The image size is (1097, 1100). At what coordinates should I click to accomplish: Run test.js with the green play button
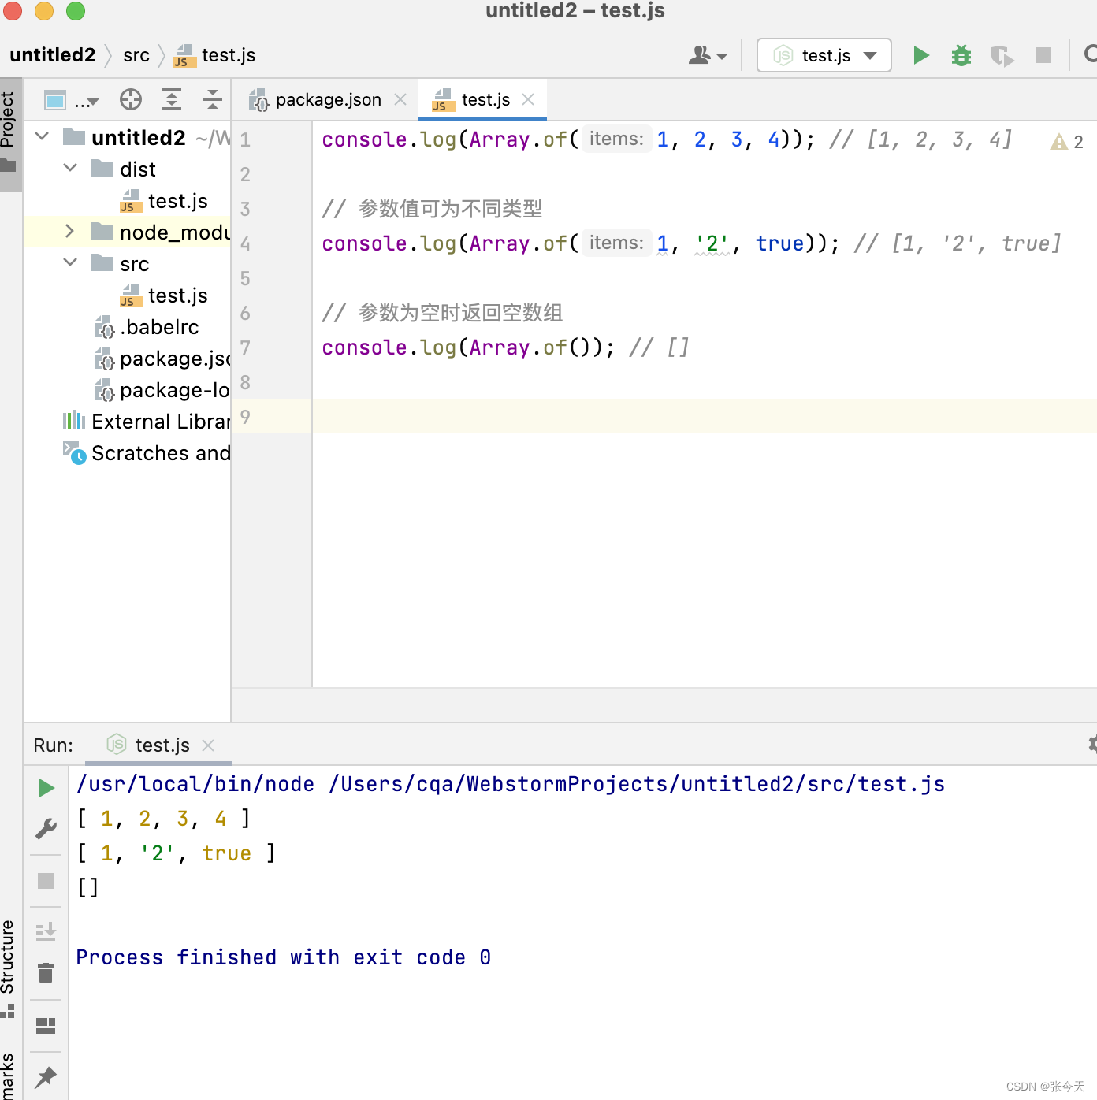point(920,55)
